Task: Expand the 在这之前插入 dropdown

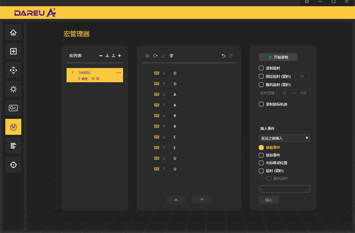Action: [285, 138]
